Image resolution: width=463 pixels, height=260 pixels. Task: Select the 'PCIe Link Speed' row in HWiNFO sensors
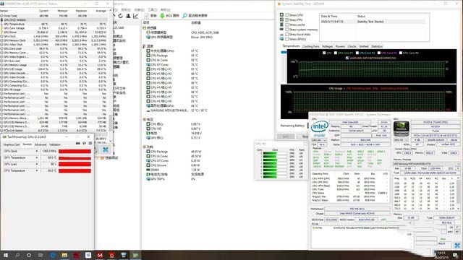pyautogui.click(x=54, y=130)
